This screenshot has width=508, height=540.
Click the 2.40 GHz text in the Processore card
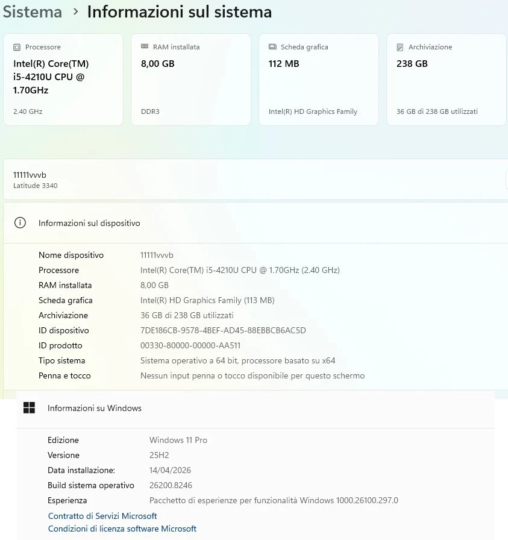(28, 111)
